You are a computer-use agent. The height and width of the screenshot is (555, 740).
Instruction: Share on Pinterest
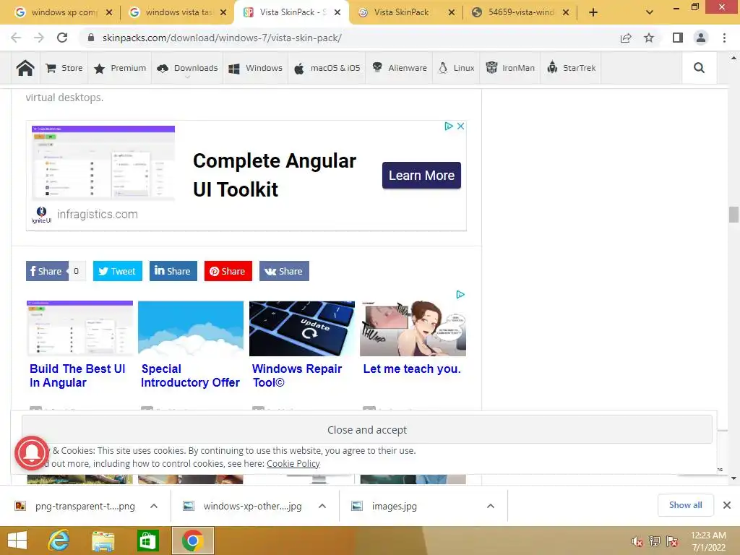click(228, 271)
